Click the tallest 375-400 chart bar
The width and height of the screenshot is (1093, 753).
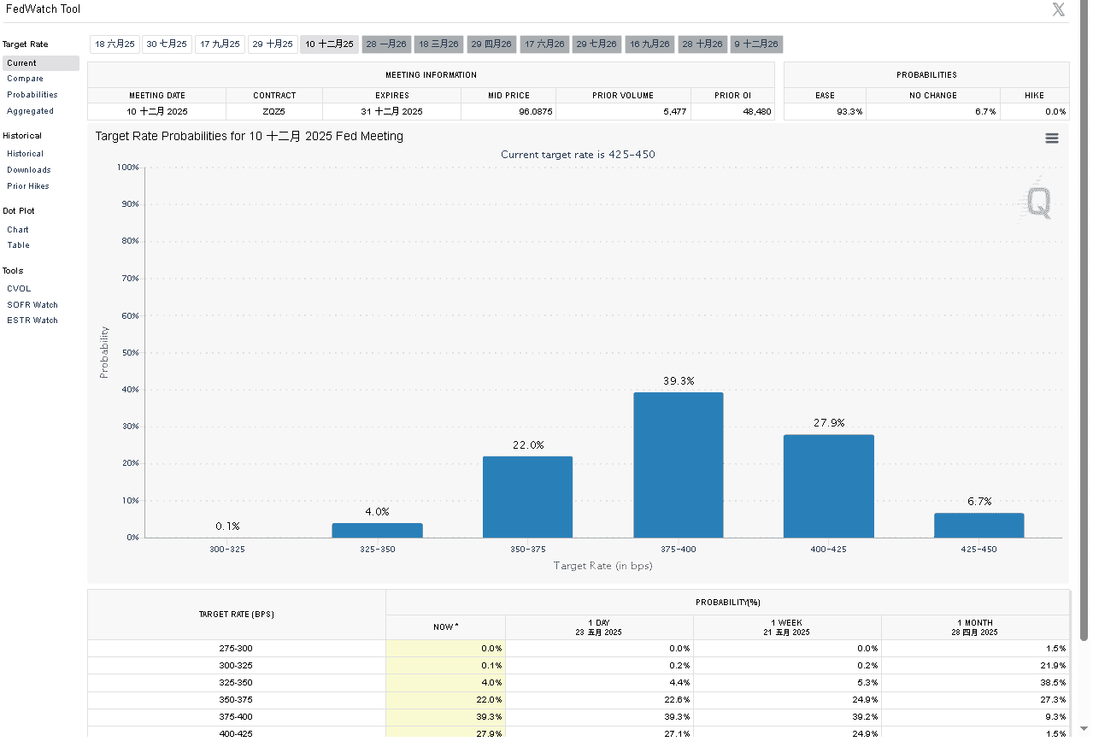click(x=678, y=465)
